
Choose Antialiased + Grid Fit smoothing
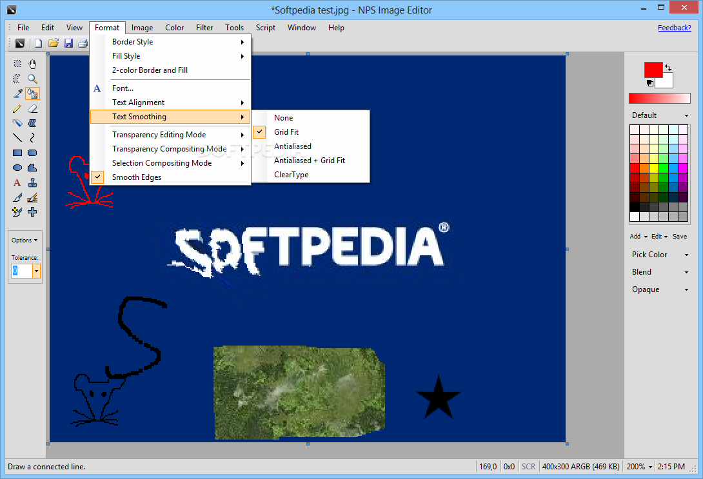click(x=311, y=161)
